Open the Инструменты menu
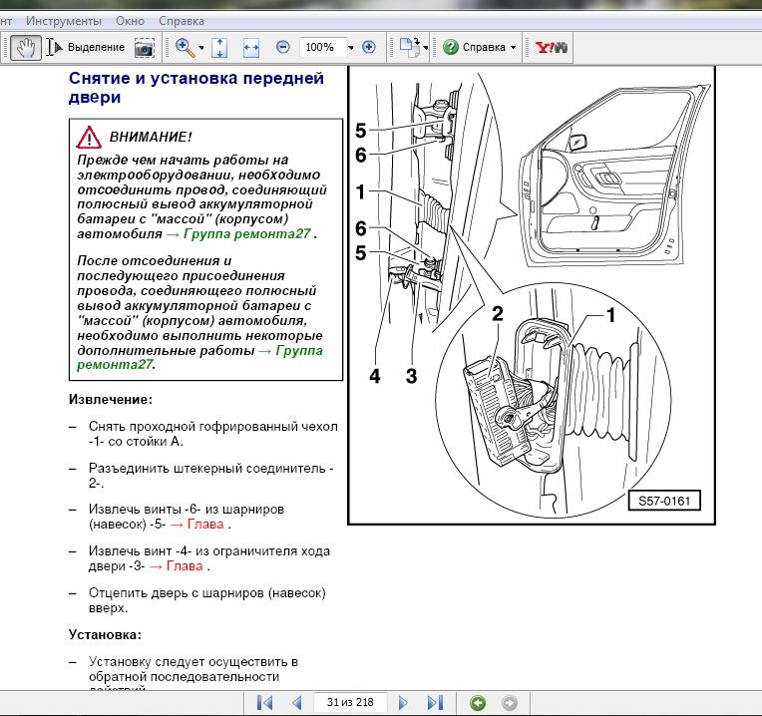 63,20
